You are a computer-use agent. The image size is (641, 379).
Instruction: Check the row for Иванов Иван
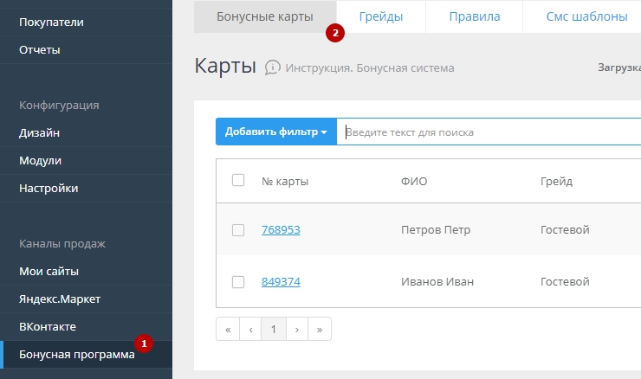coord(238,282)
